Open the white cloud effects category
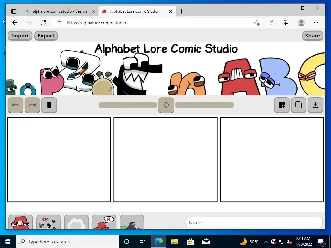This screenshot has height=248, width=331. (76, 222)
